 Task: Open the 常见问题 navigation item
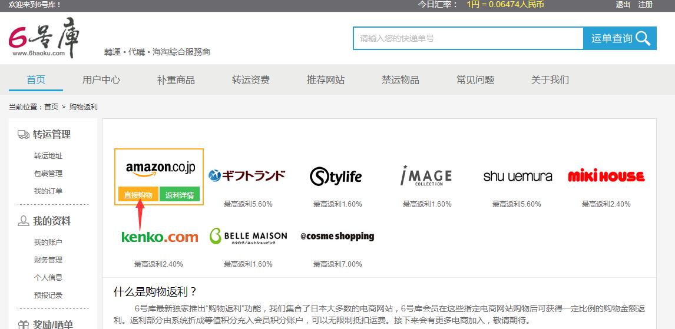point(475,79)
